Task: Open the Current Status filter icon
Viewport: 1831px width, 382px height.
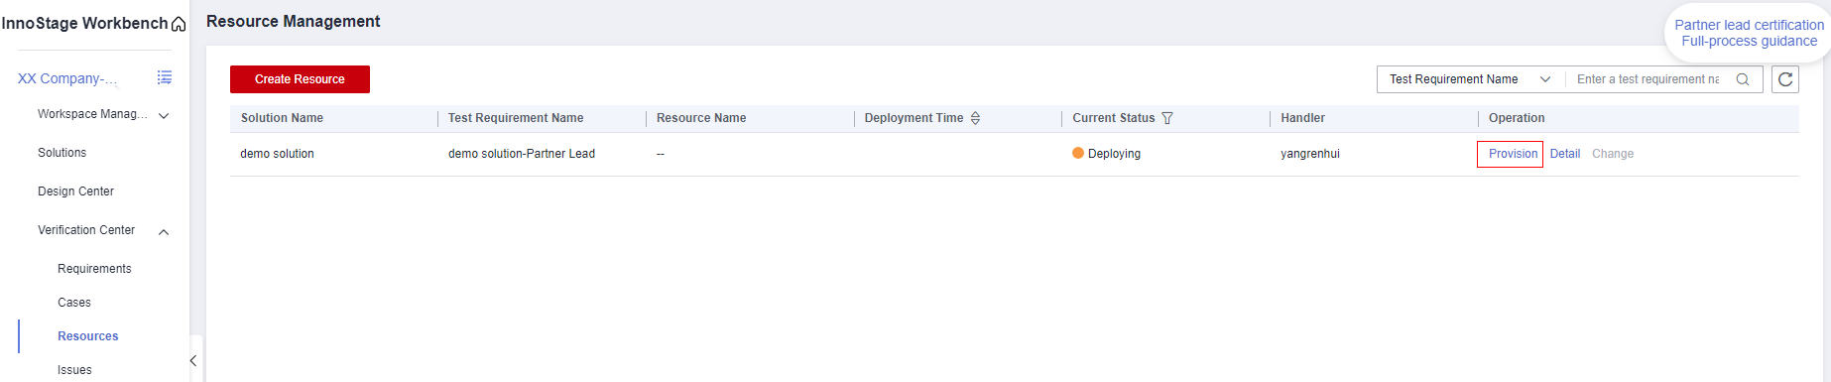Action: [1167, 118]
